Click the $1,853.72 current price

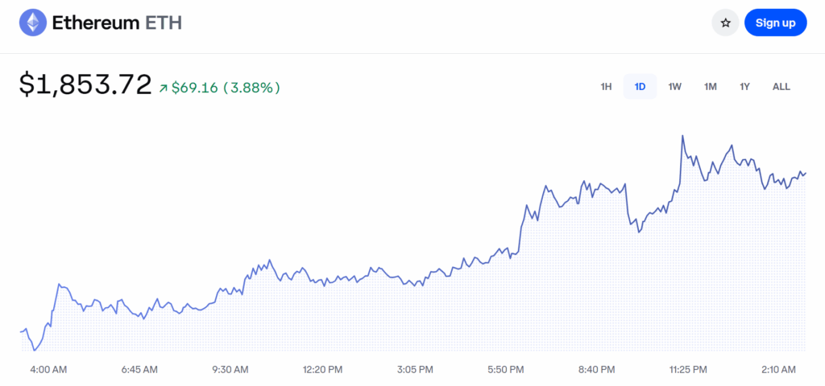coord(85,84)
